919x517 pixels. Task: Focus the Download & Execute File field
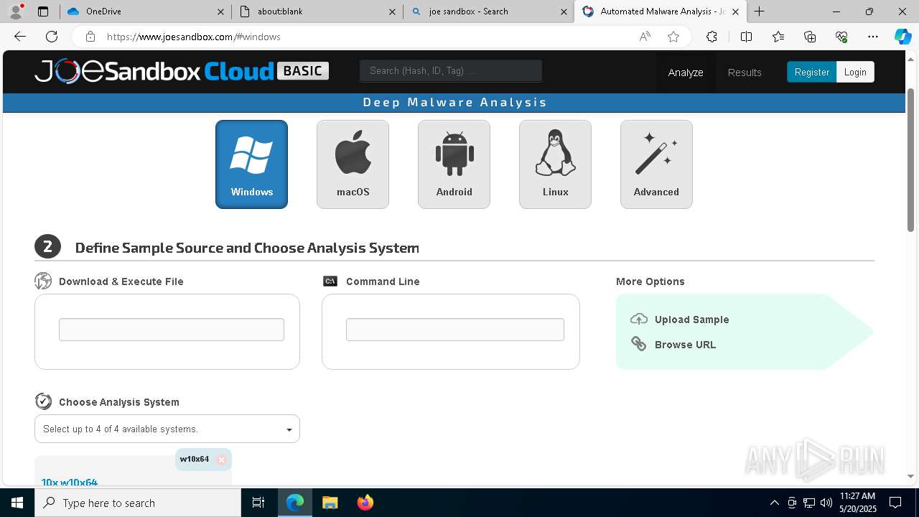click(172, 330)
